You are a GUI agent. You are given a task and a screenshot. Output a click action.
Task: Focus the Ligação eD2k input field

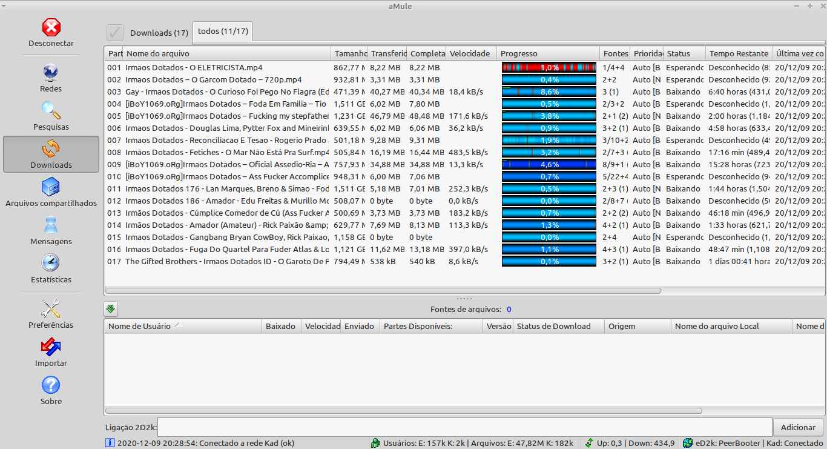464,427
